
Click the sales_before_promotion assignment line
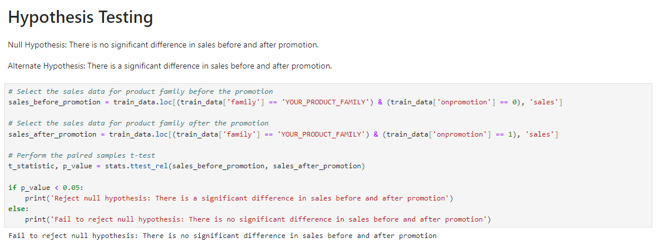coord(286,102)
